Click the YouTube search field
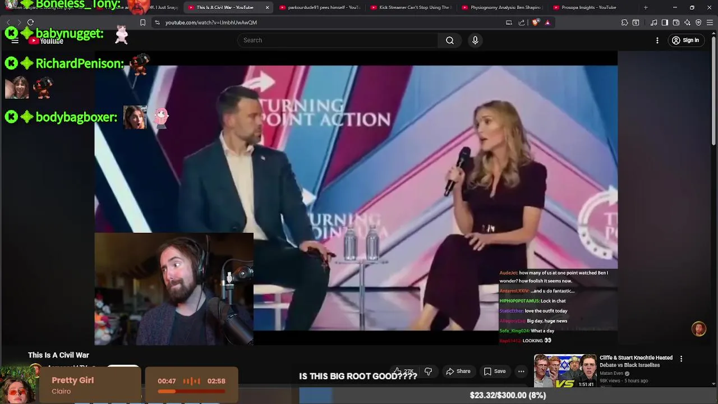This screenshot has width=718, height=404. (338, 40)
